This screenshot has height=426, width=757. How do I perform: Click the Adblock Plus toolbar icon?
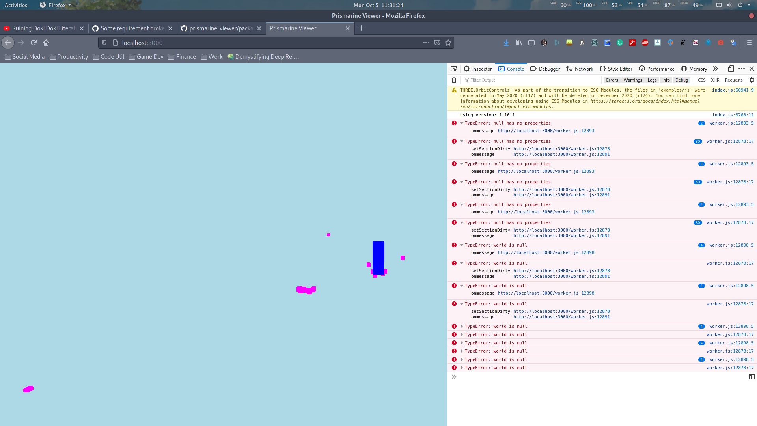pyautogui.click(x=645, y=43)
